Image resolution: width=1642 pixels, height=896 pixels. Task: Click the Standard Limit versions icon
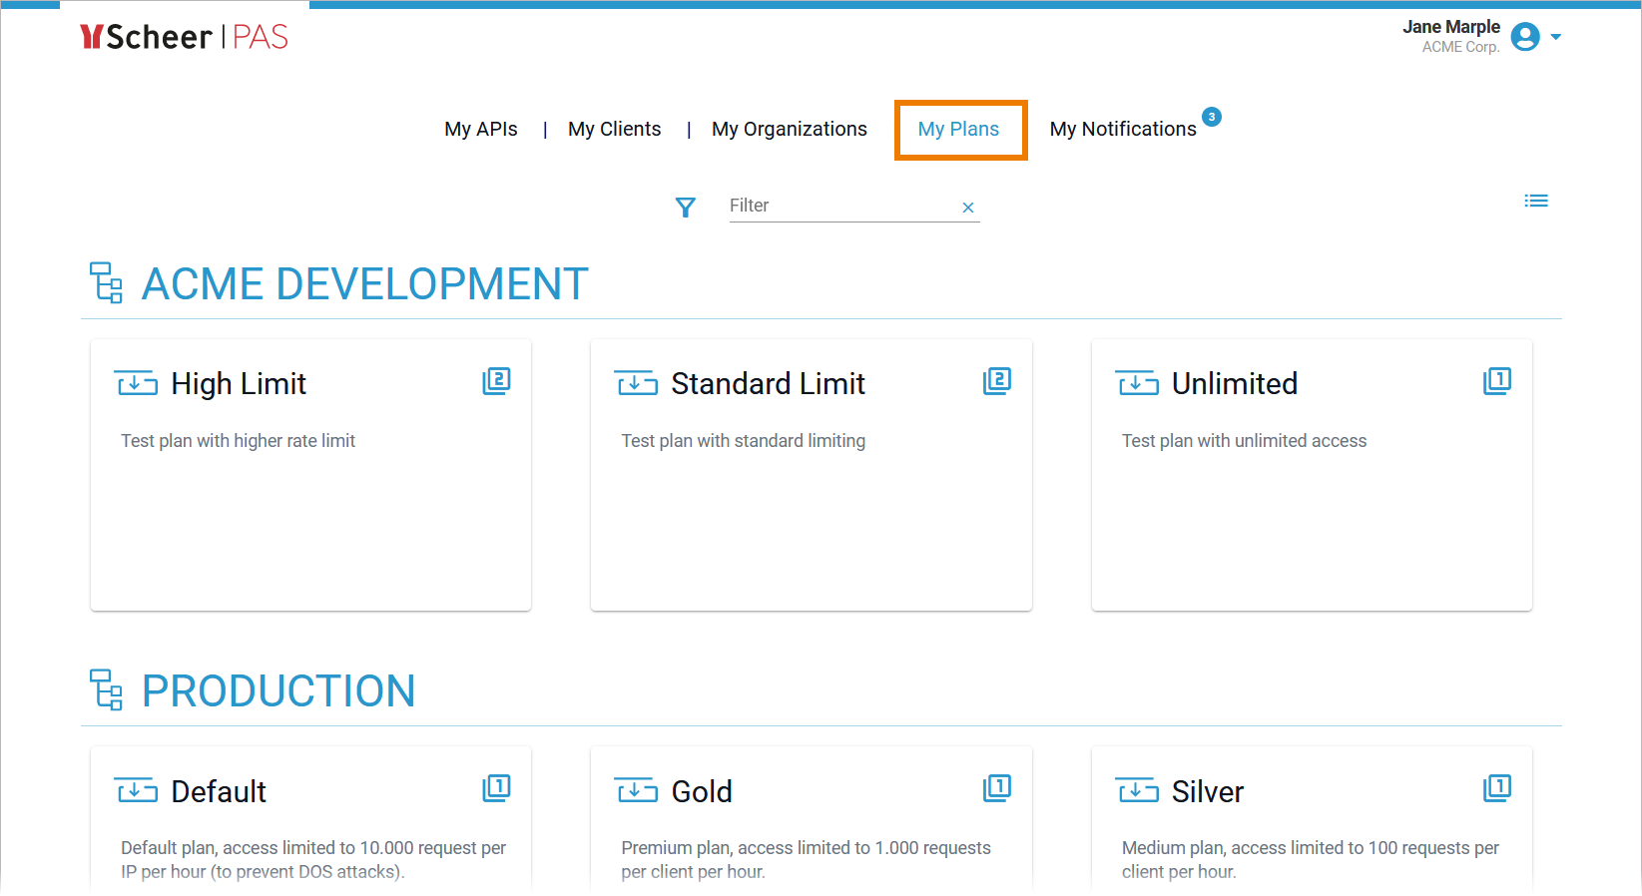pyautogui.click(x=996, y=381)
